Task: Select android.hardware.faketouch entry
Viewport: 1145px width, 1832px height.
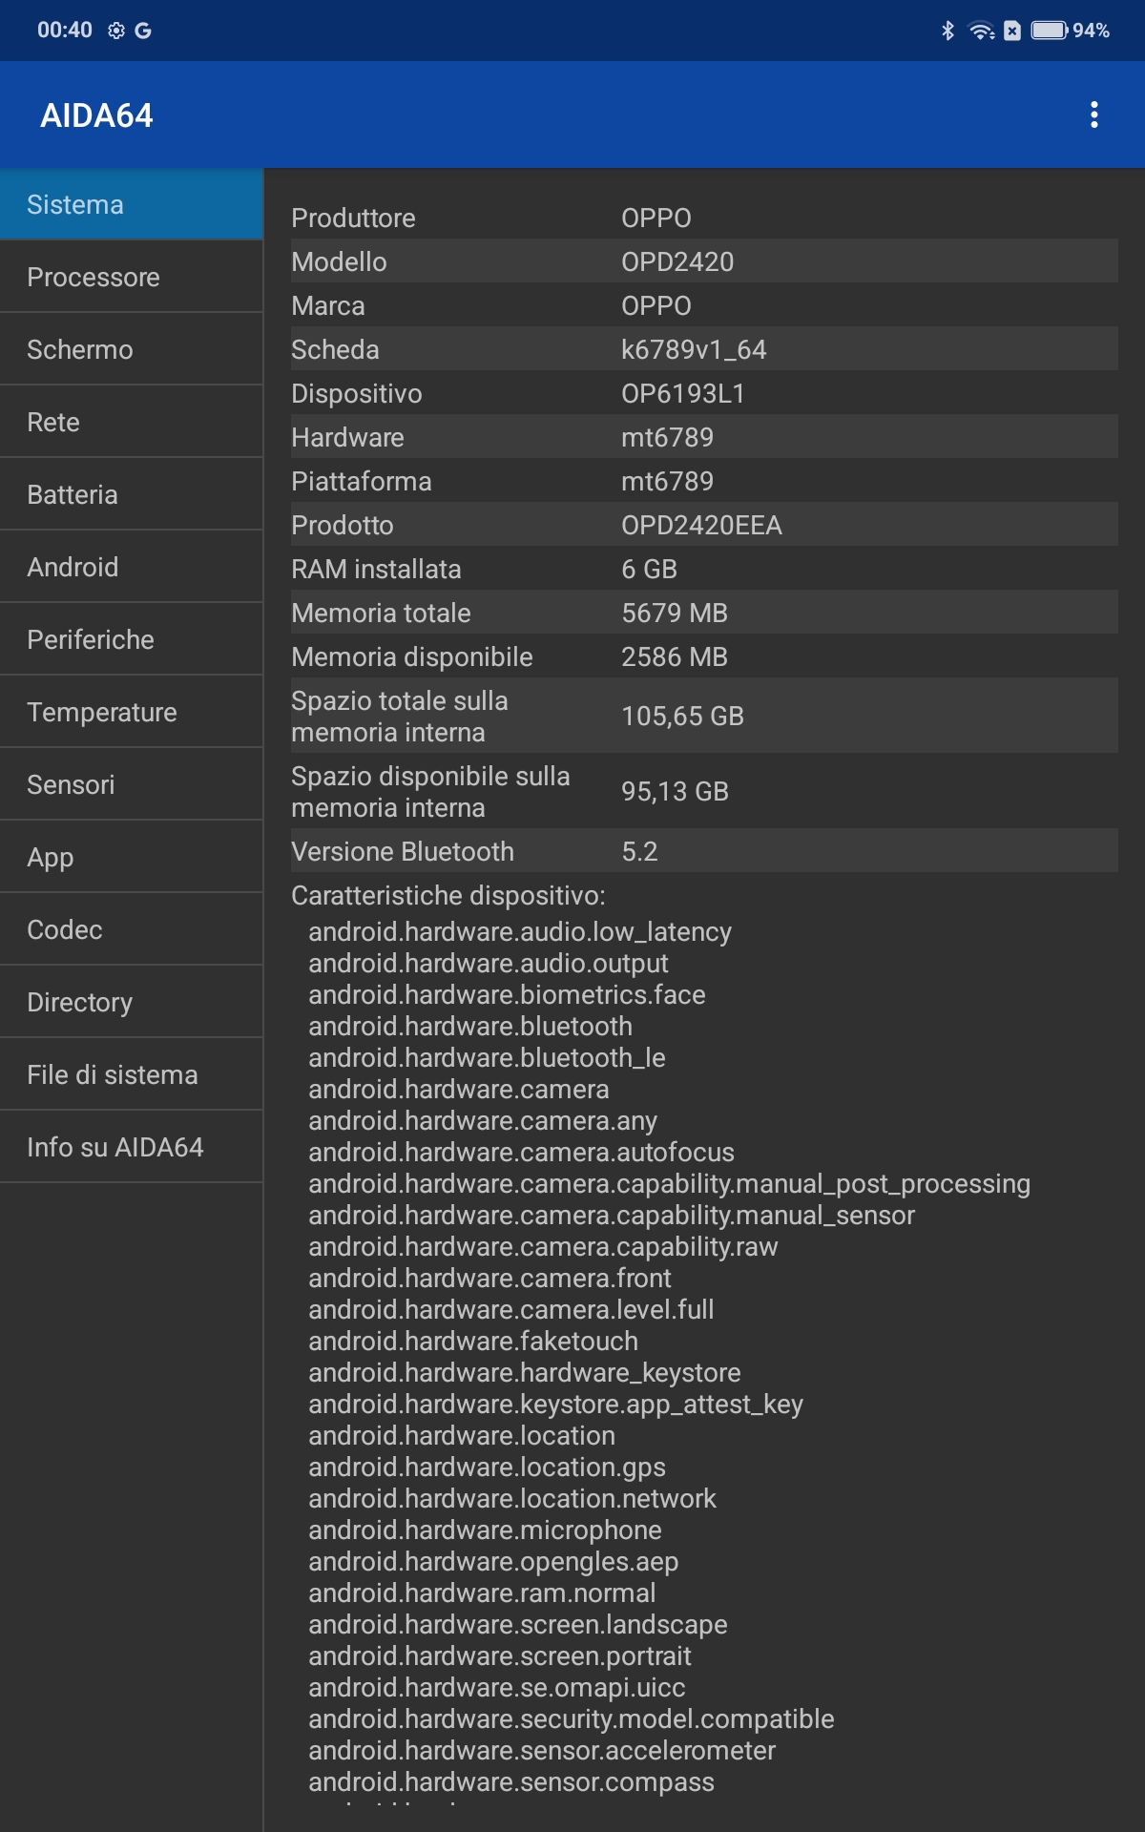Action: (x=473, y=1341)
